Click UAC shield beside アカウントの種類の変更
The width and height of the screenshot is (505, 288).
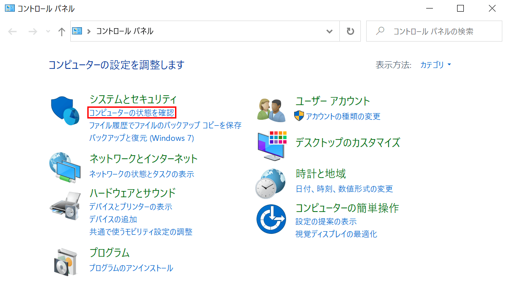tap(299, 116)
